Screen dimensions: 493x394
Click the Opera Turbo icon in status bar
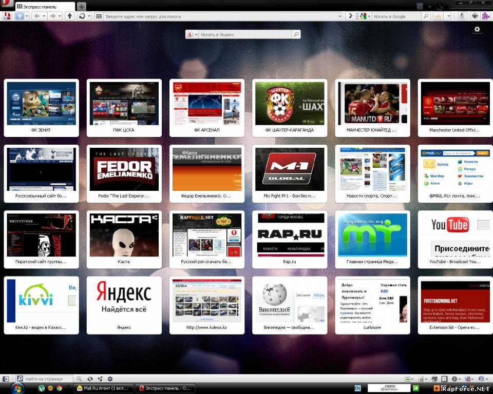pyautogui.click(x=110, y=379)
